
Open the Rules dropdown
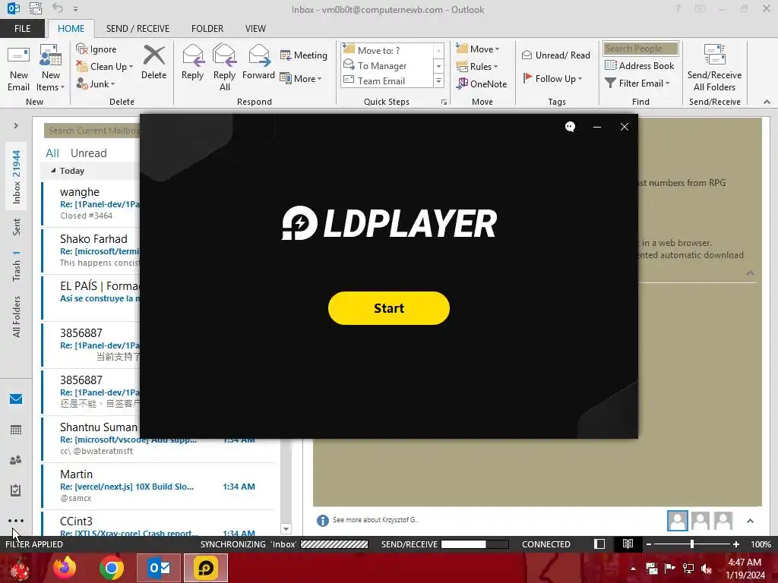pos(477,67)
